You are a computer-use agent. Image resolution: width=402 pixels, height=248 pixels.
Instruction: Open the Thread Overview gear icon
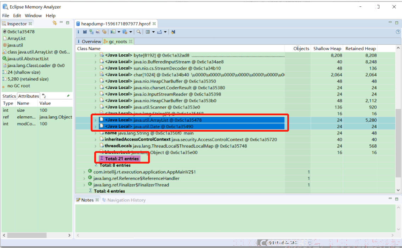click(104, 32)
